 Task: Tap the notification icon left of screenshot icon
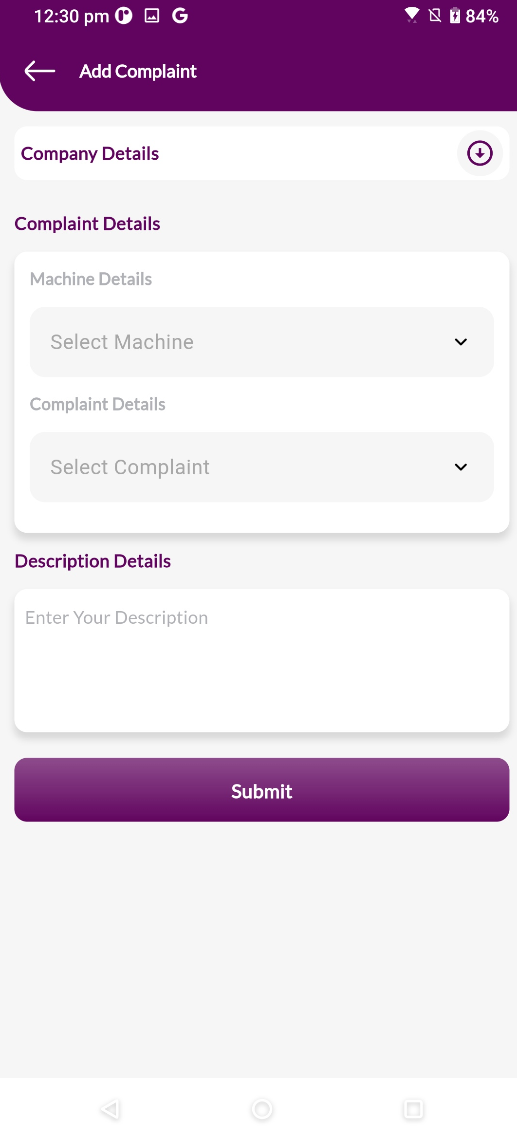[x=123, y=15]
